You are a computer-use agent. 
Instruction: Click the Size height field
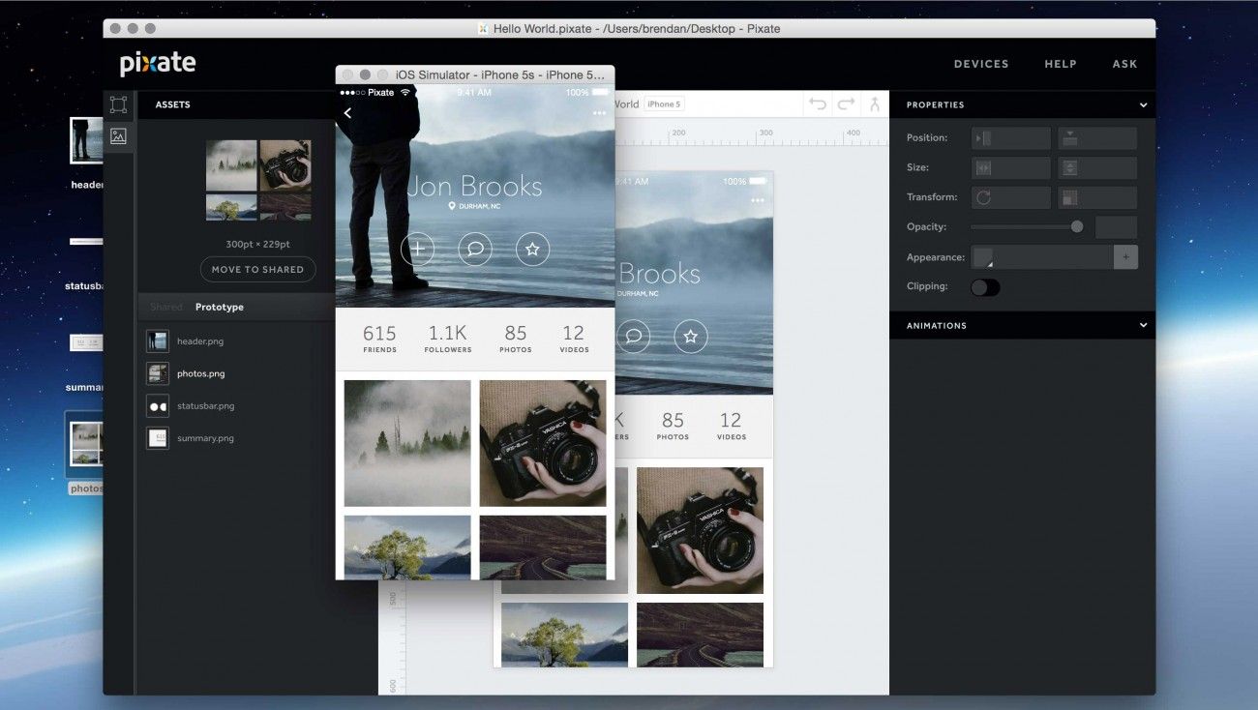(x=1097, y=167)
